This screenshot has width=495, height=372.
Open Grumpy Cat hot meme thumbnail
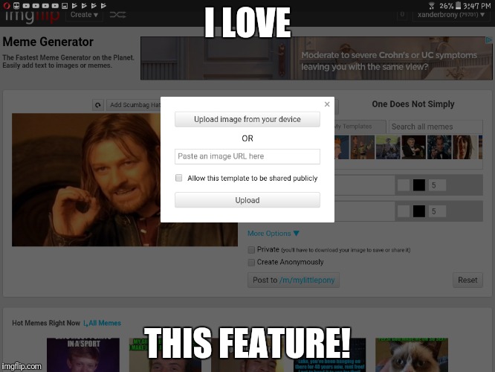pyautogui.click(x=412, y=355)
